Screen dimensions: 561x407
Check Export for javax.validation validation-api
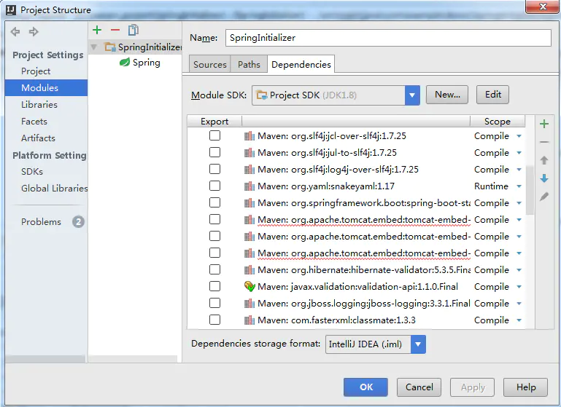214,286
